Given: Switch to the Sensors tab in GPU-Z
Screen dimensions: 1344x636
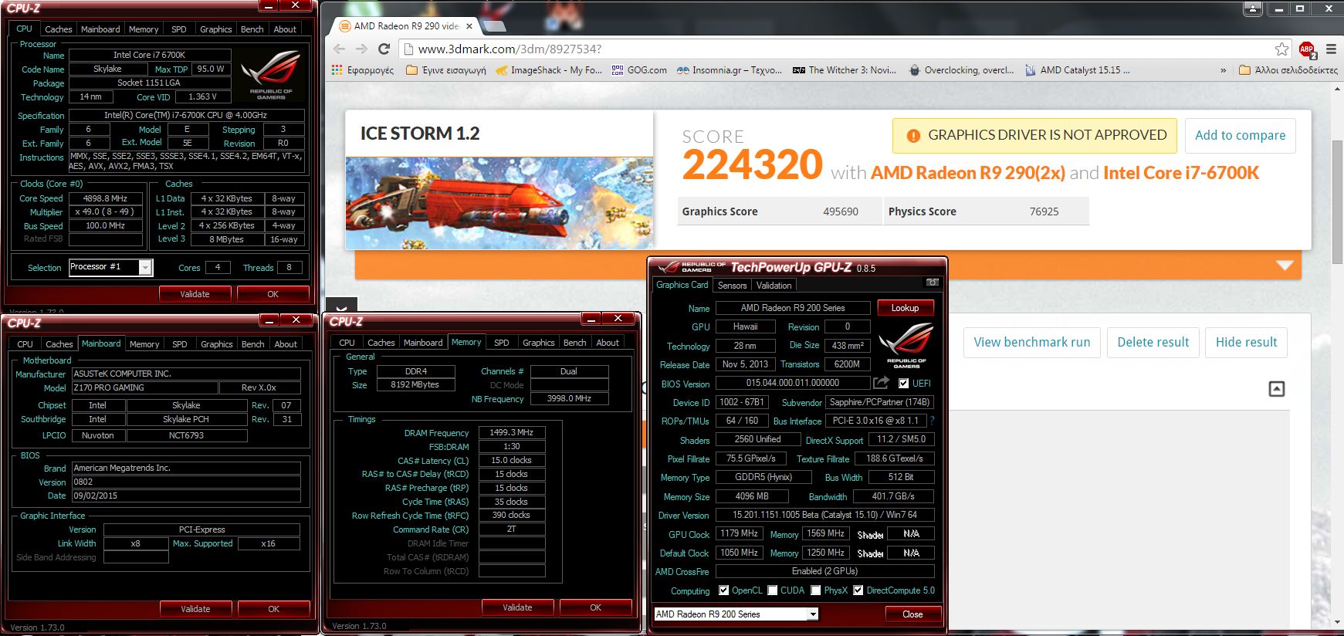Looking at the screenshot, I should (x=732, y=286).
